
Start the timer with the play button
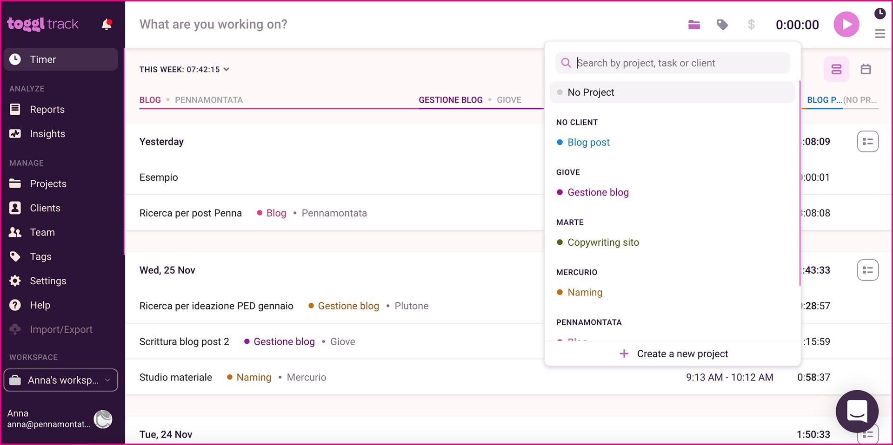point(846,25)
